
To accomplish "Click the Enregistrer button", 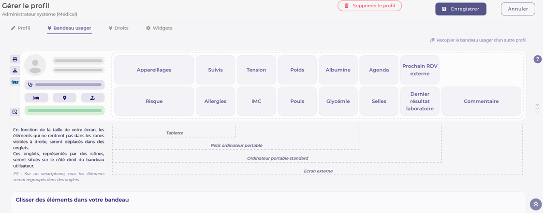I will click(x=461, y=9).
